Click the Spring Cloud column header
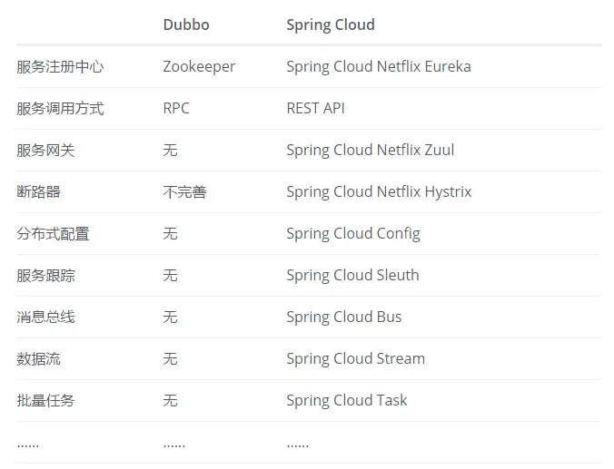Image resolution: width=614 pixels, height=469 pixels. point(331,25)
